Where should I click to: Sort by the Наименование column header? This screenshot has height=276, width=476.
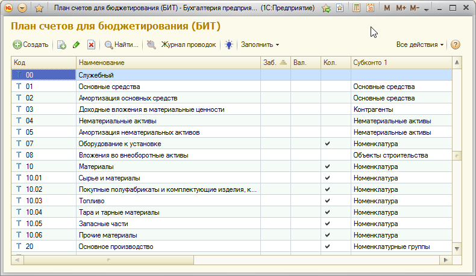tap(168, 63)
